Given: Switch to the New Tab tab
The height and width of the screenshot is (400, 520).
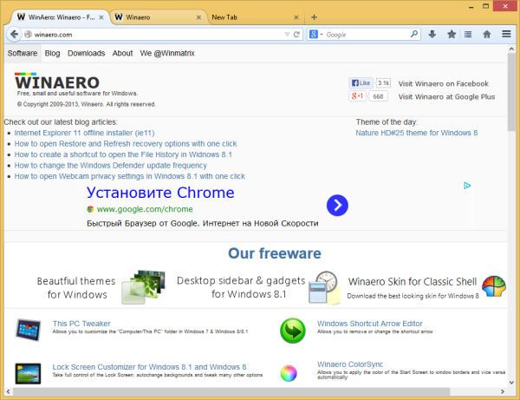Looking at the screenshot, I should pyautogui.click(x=254, y=17).
